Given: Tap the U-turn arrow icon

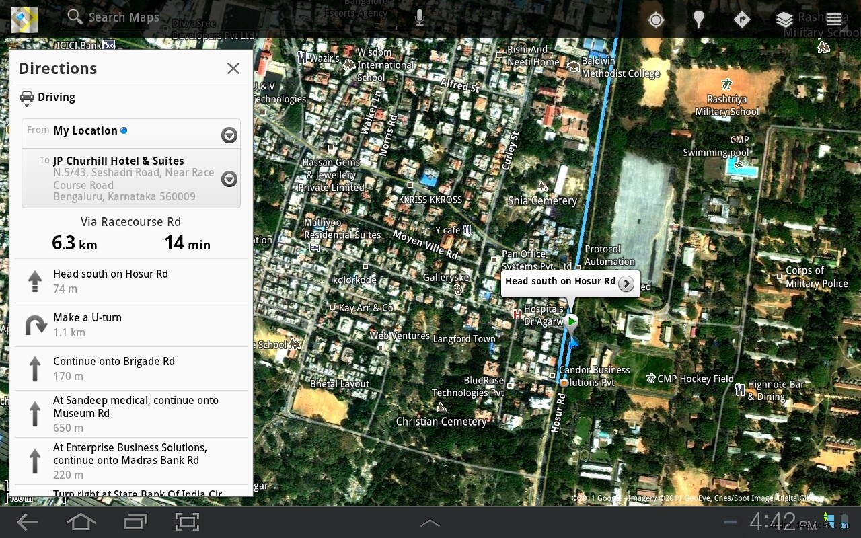Looking at the screenshot, I should pyautogui.click(x=35, y=325).
